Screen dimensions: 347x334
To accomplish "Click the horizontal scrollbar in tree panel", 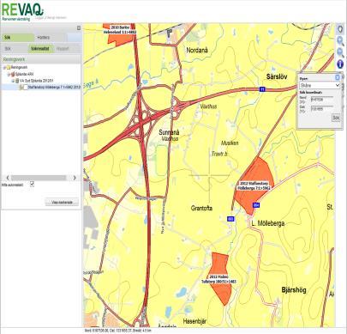I will coord(41,178).
